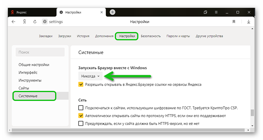This screenshot has width=263, height=140.
Task: Enable warning about missing HTTPS version checkbox
Action: click(x=81, y=123)
